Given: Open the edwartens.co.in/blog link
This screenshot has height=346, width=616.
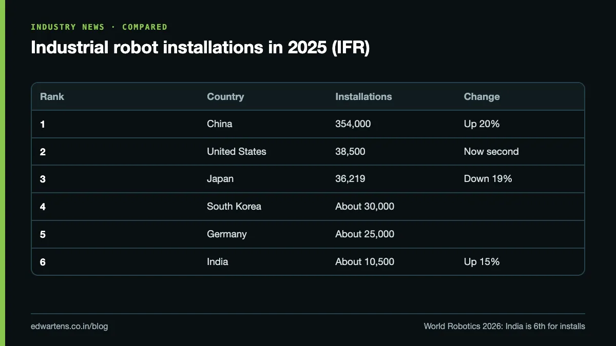Looking at the screenshot, I should point(69,326).
